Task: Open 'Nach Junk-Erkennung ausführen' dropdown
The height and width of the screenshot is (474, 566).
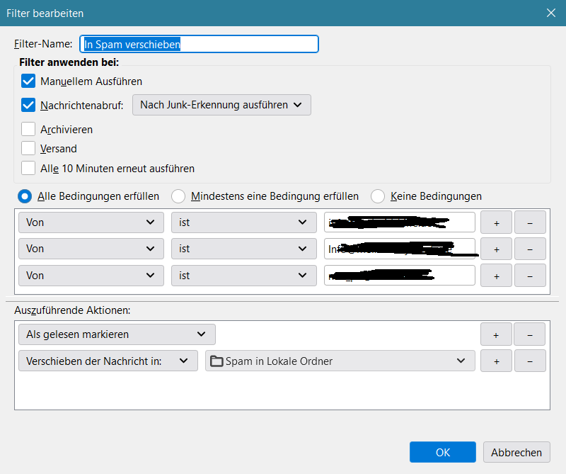Action: pyautogui.click(x=221, y=105)
